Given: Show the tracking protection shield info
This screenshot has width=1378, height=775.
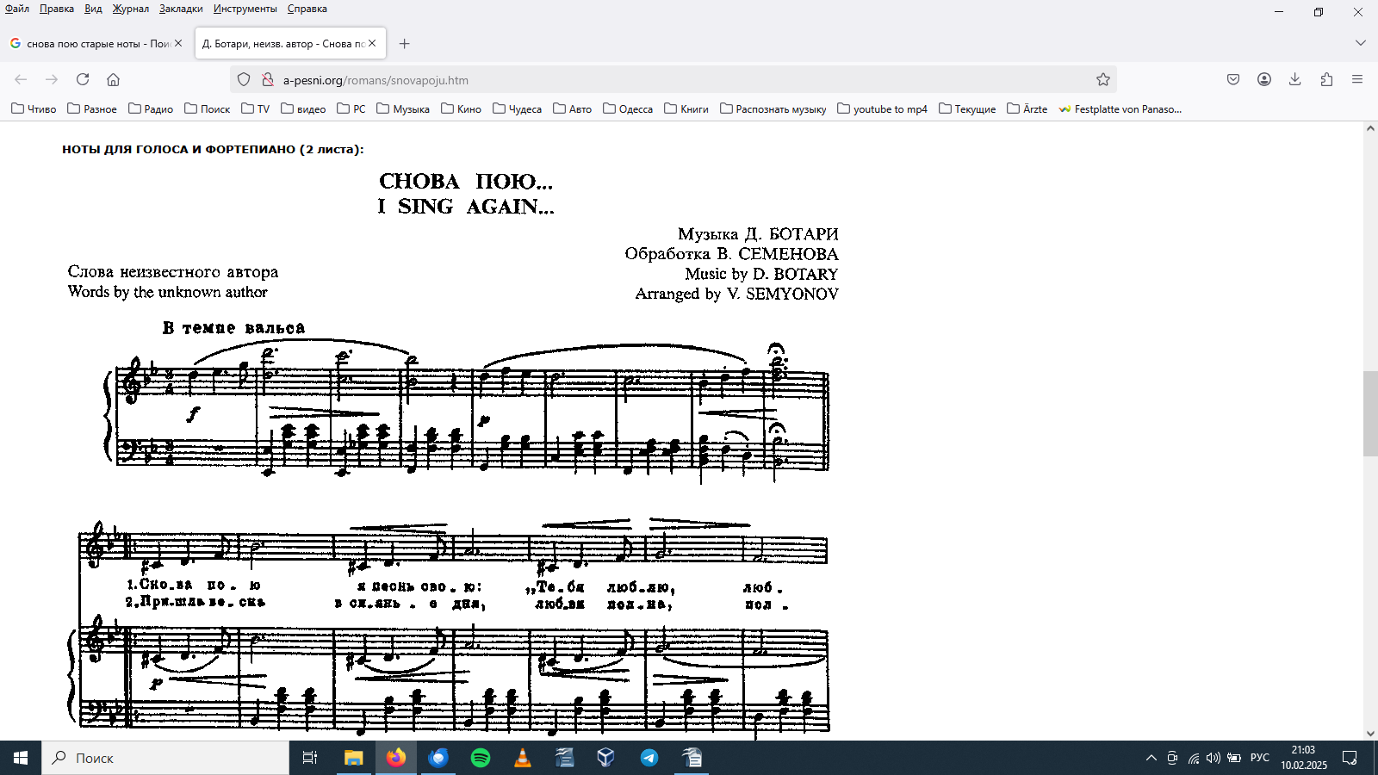Looking at the screenshot, I should 244,79.
